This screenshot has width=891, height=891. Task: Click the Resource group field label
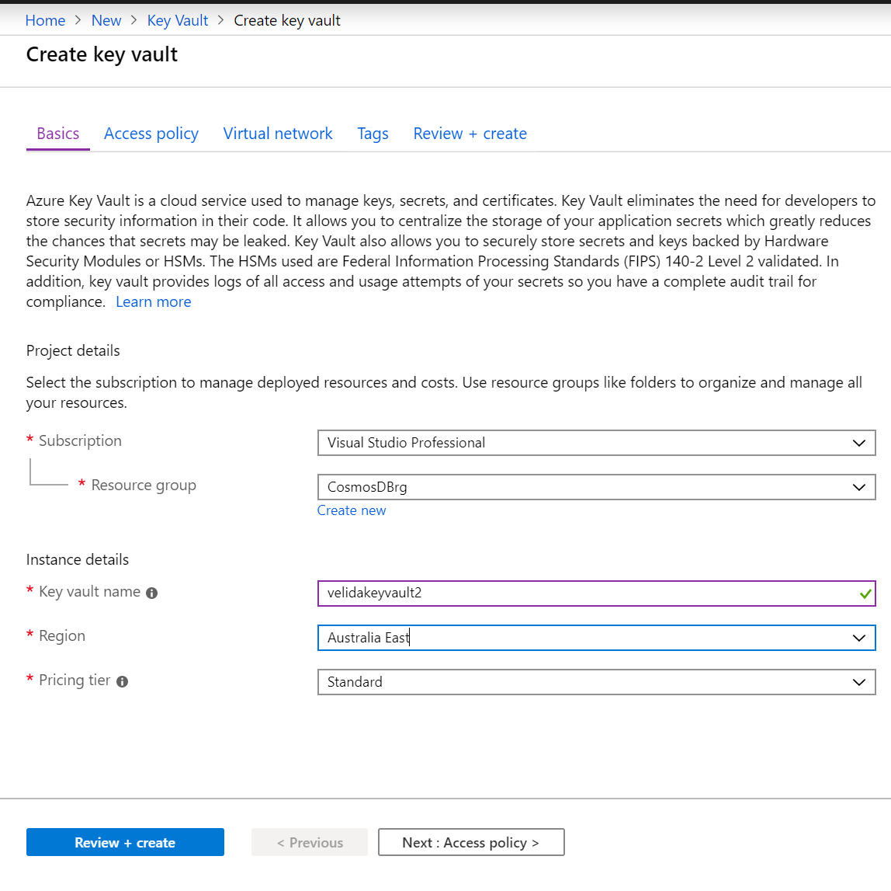tap(144, 485)
